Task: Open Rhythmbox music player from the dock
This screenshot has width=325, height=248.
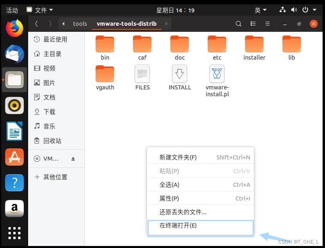Action: pyautogui.click(x=14, y=105)
